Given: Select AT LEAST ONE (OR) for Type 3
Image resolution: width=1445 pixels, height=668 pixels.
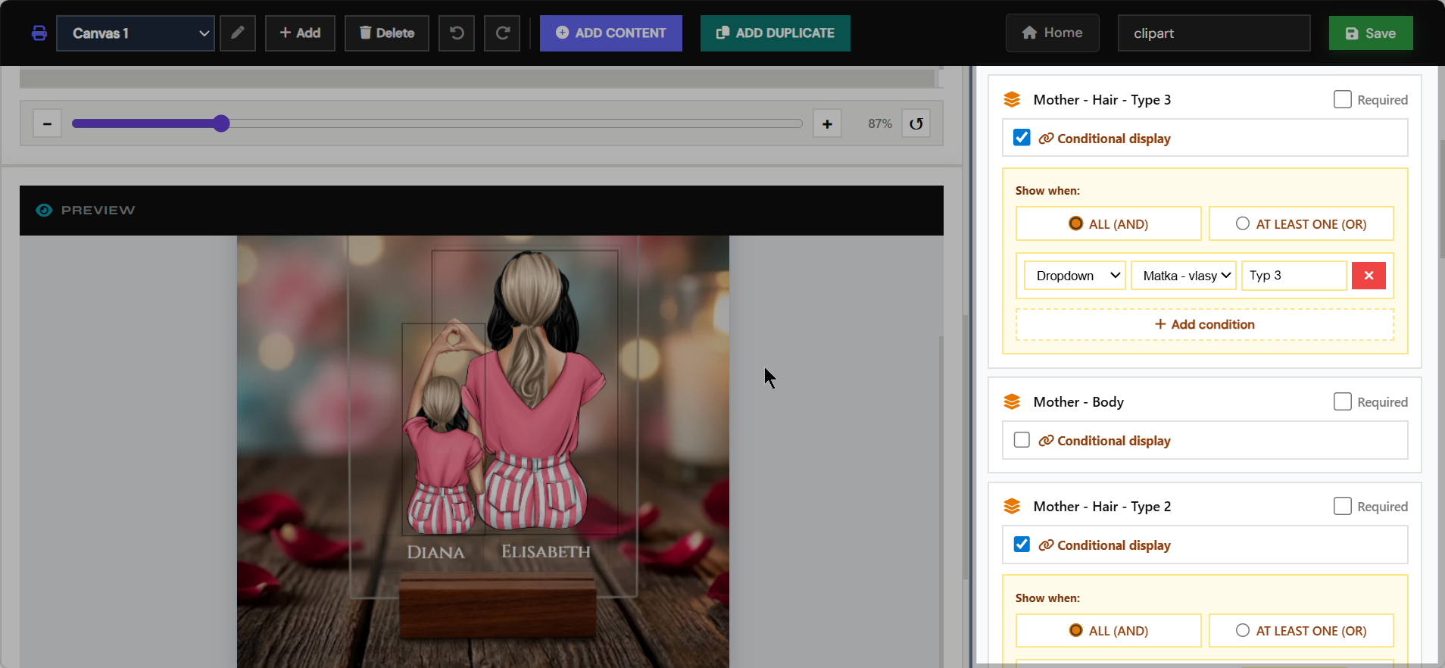Looking at the screenshot, I should click(1301, 223).
